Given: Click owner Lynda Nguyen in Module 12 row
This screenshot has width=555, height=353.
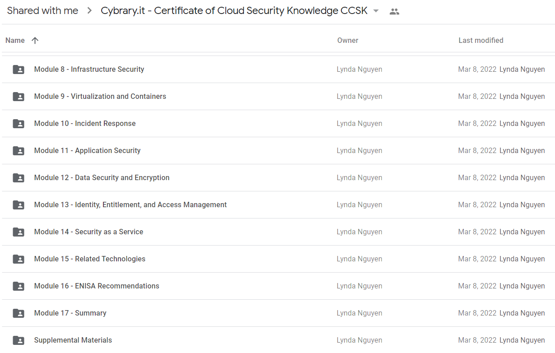Looking at the screenshot, I should [359, 177].
